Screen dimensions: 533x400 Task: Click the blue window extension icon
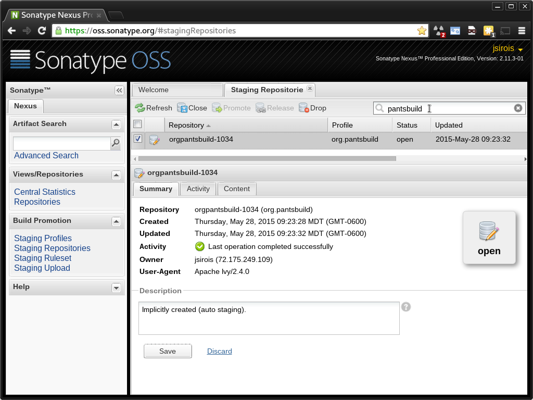455,31
